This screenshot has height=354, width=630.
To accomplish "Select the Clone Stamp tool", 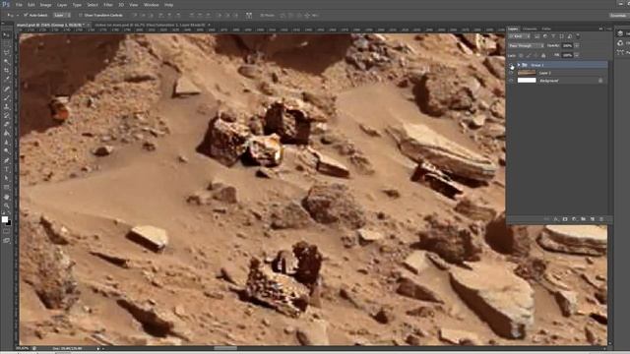I will [7, 107].
